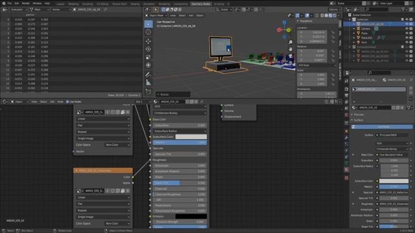Adjust the Sheen Tint slider on Principled node

point(180,183)
